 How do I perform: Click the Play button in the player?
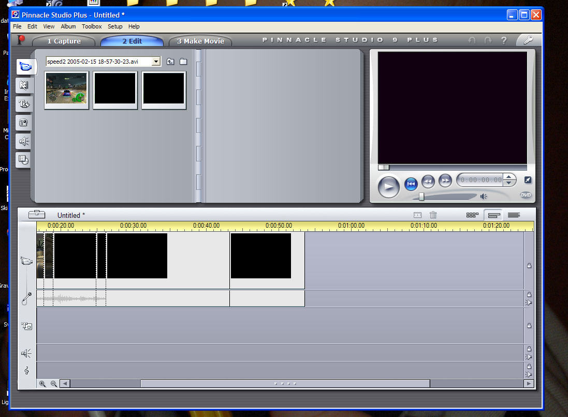388,186
